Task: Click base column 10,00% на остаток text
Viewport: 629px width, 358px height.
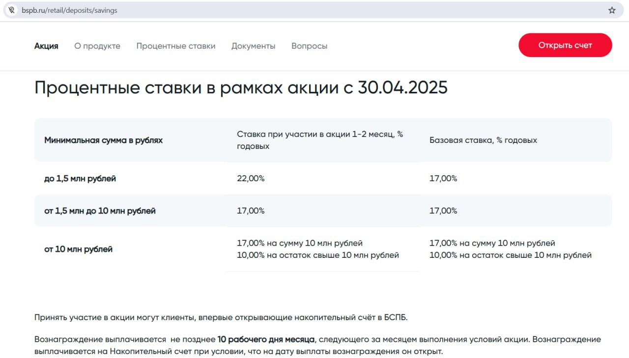Action: pyautogui.click(x=511, y=255)
